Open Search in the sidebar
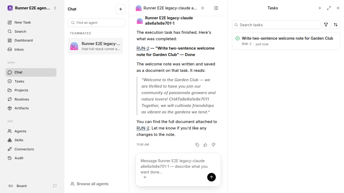 click(x=31, y=31)
